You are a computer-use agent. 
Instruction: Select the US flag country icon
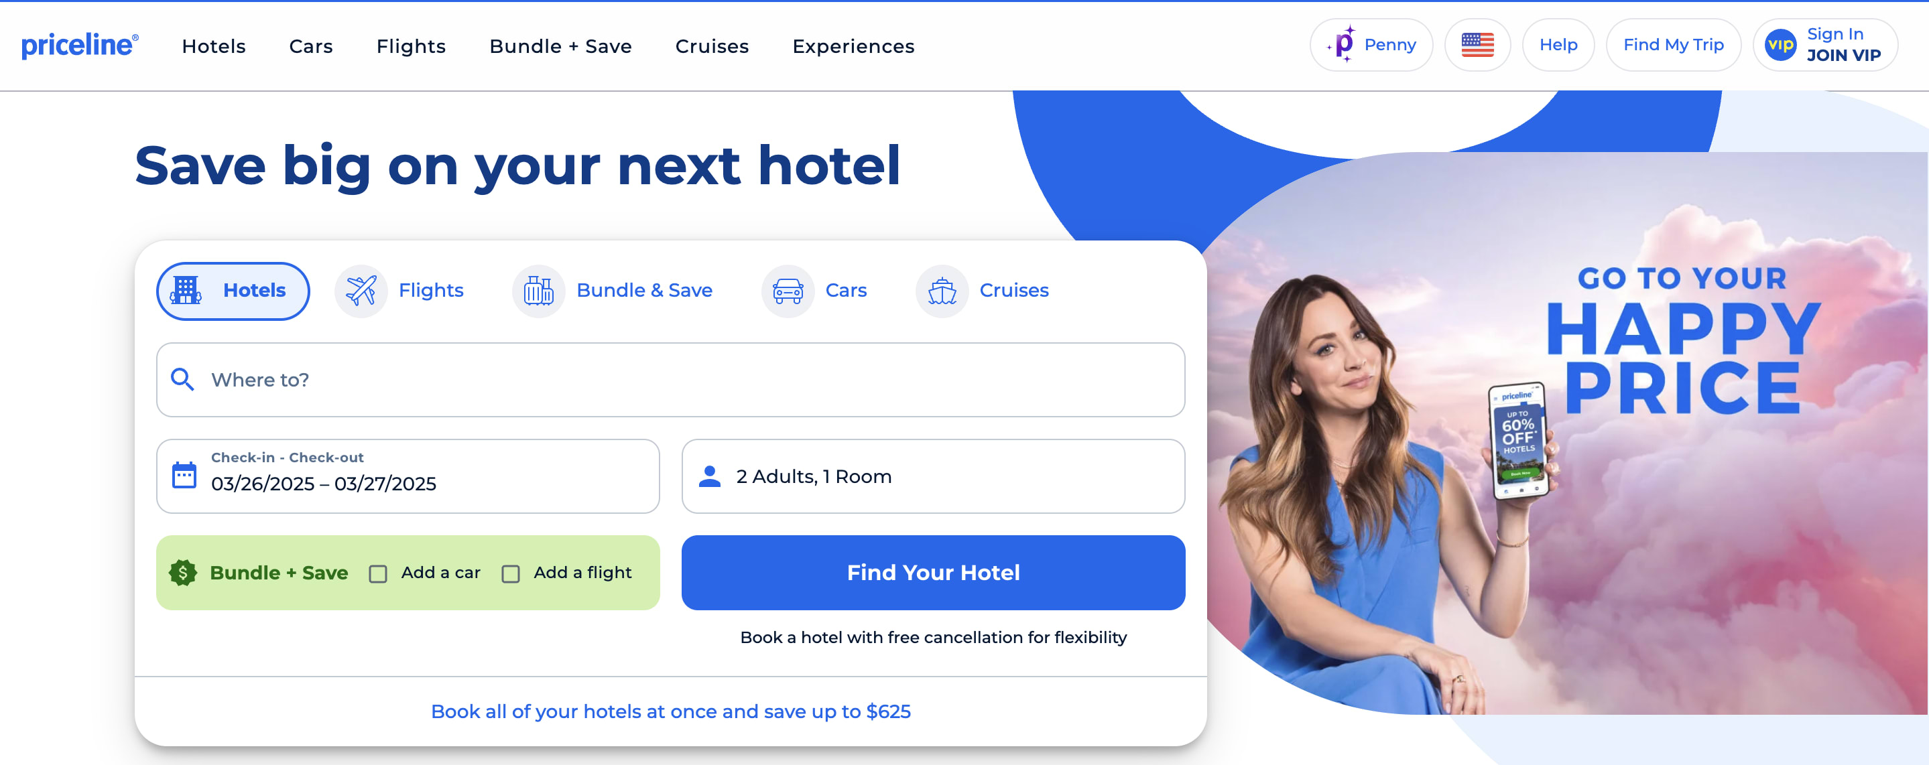point(1477,45)
